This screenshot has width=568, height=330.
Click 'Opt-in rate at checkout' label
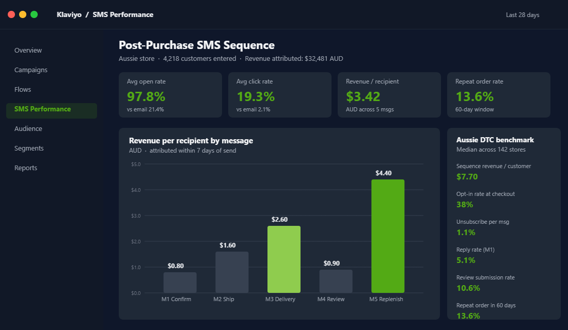pyautogui.click(x=485, y=194)
